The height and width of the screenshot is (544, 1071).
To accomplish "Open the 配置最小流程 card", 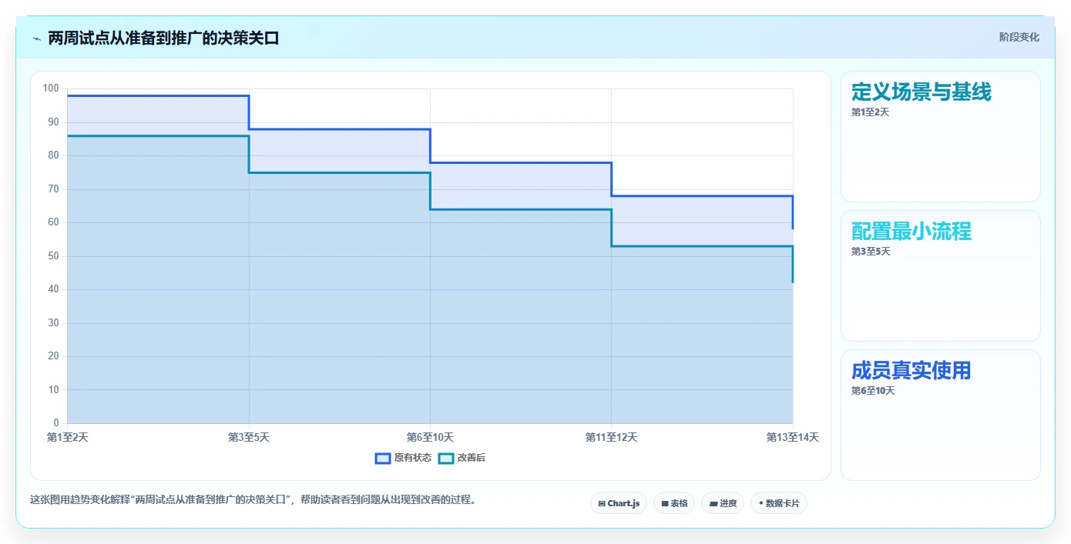I will (x=941, y=276).
